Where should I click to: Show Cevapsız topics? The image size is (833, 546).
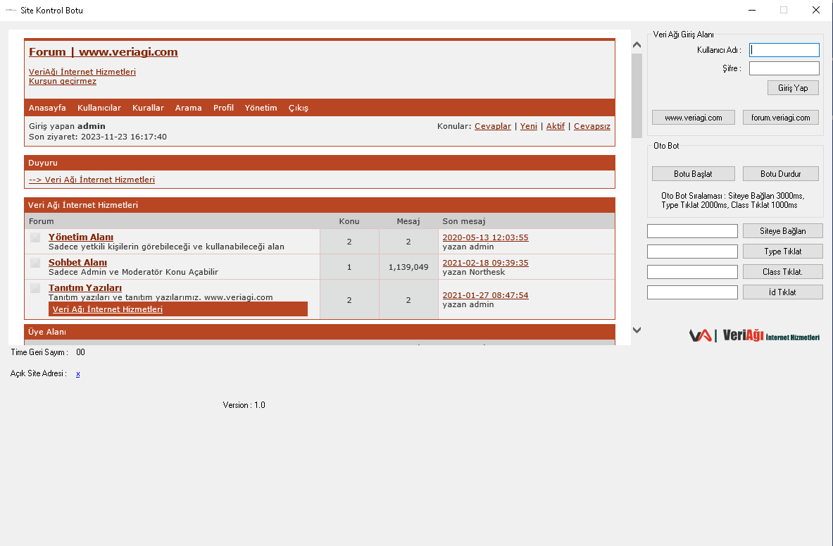tap(591, 126)
